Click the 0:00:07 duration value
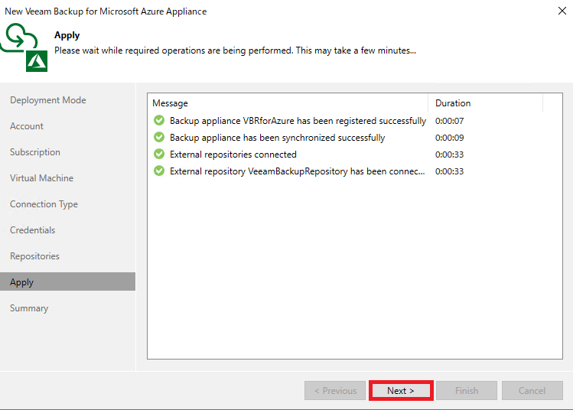The width and height of the screenshot is (573, 410). 449,121
